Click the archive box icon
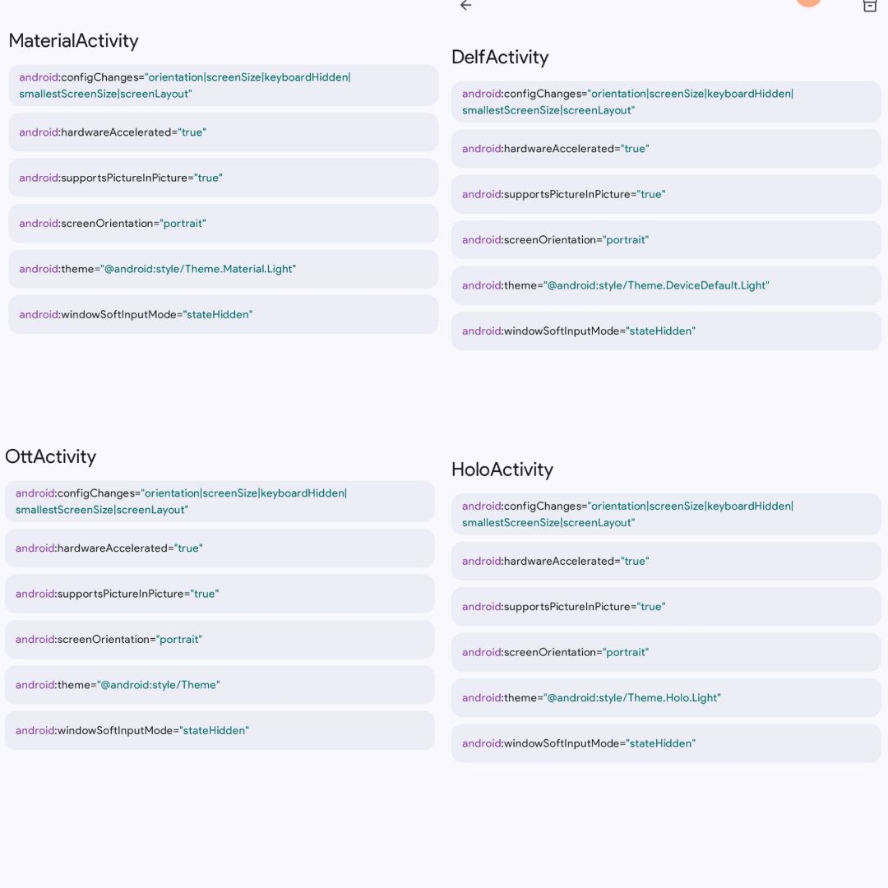The width and height of the screenshot is (888, 888). coord(869,6)
